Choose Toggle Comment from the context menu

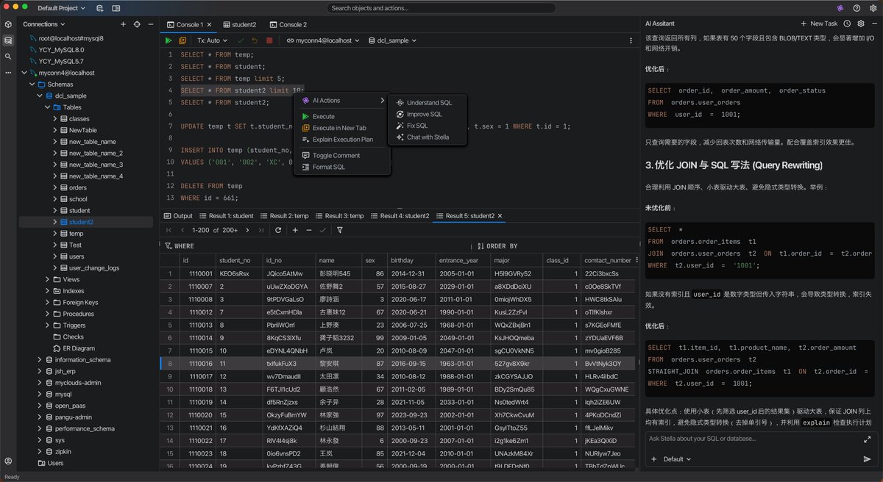[x=342, y=156]
